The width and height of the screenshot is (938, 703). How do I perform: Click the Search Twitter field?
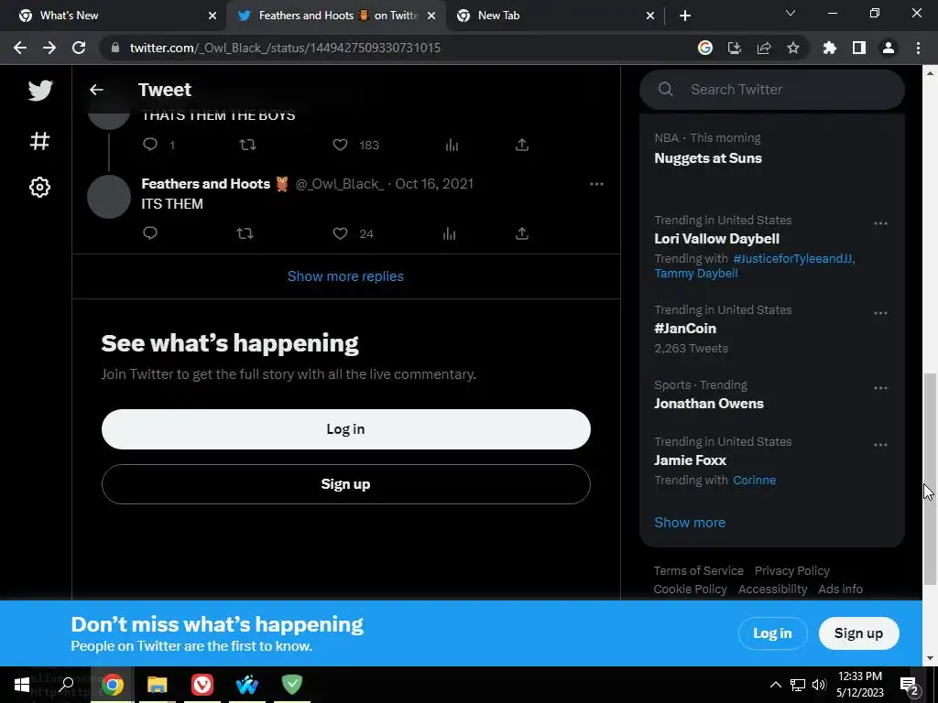click(771, 90)
